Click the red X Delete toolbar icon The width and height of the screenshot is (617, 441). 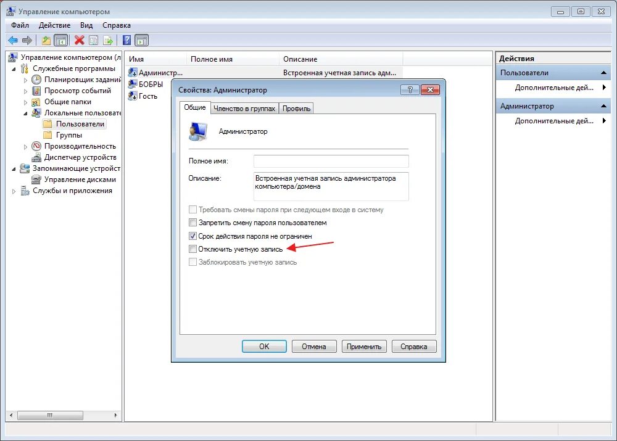pyautogui.click(x=80, y=40)
